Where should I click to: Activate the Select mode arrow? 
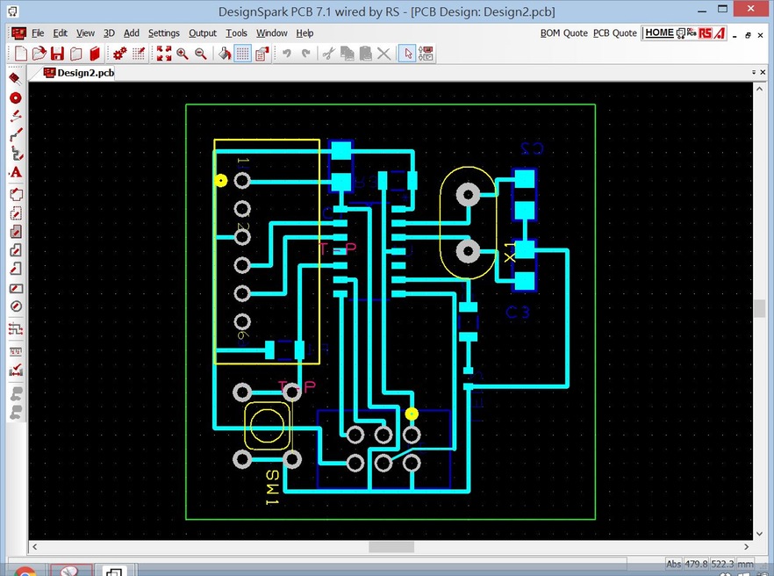407,53
